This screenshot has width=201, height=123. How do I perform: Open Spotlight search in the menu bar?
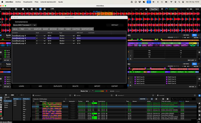click(179, 2)
